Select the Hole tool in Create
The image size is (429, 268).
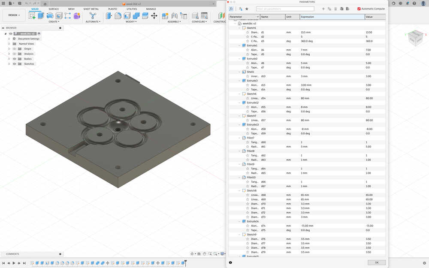[x=59, y=15]
